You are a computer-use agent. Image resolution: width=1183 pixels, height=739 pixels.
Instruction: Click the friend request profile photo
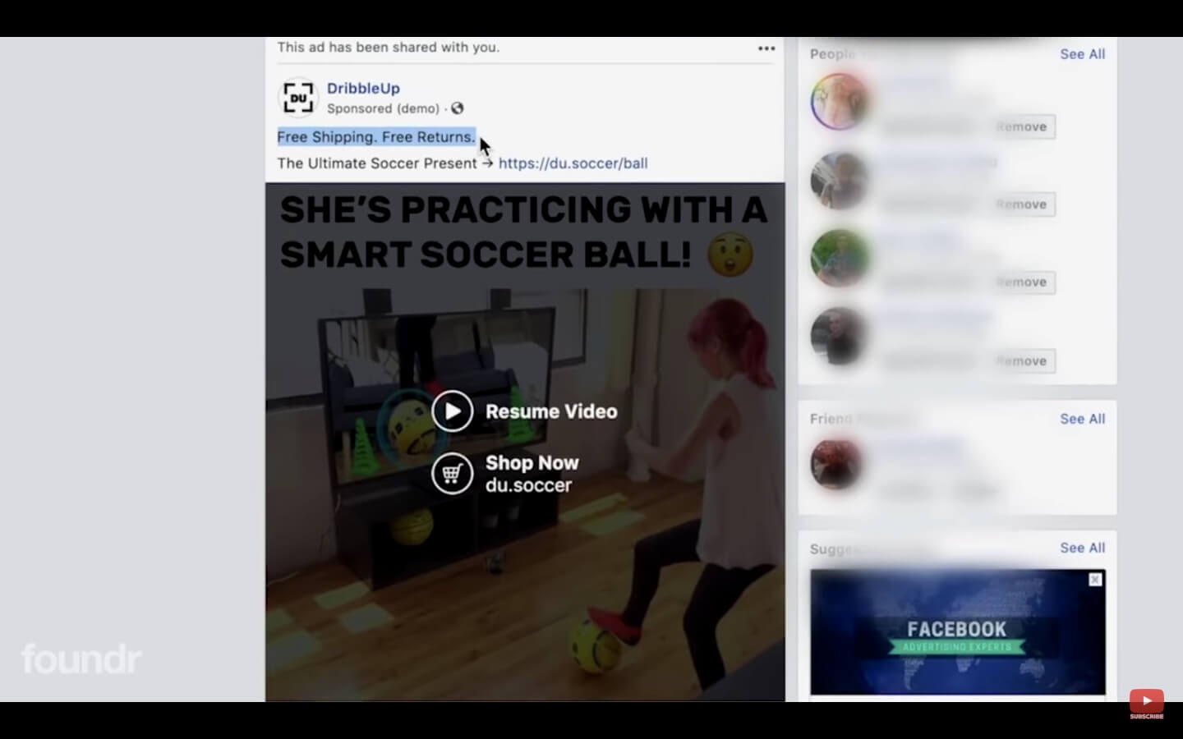coord(836,464)
